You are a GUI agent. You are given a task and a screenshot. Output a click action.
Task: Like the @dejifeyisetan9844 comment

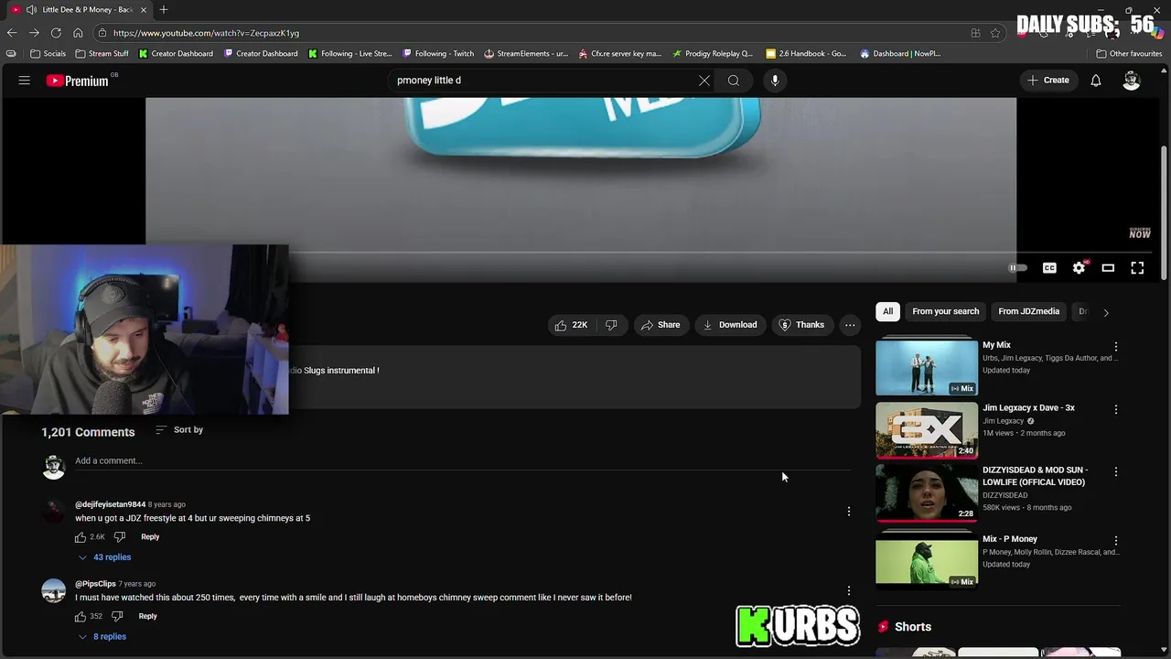click(x=81, y=537)
